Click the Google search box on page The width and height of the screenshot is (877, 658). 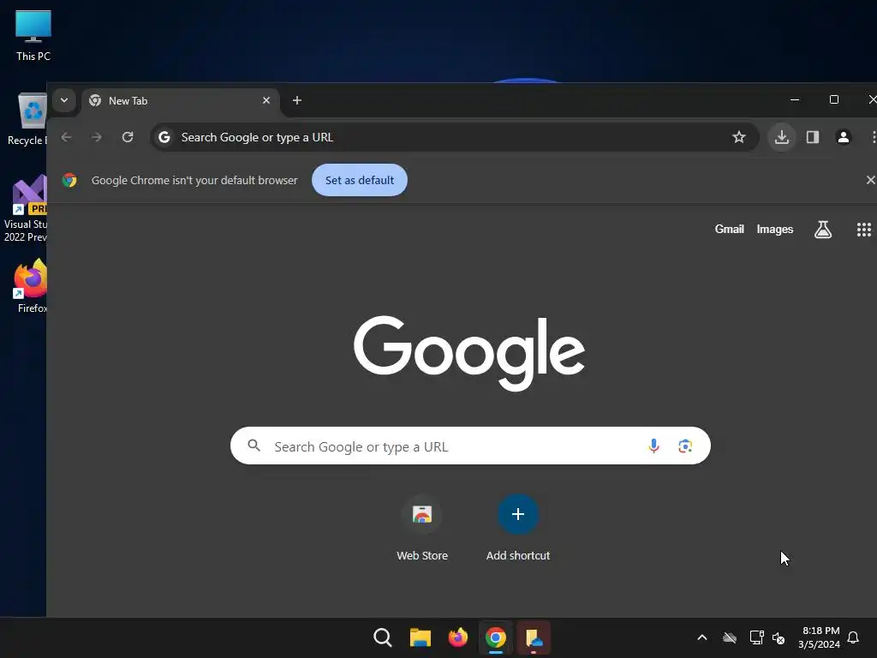470,446
